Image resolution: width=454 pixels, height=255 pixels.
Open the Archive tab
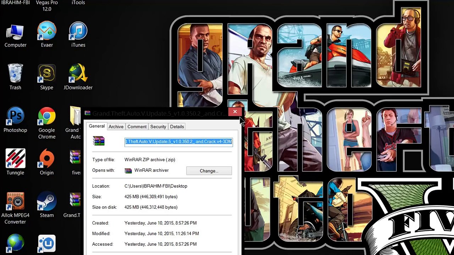(116, 126)
